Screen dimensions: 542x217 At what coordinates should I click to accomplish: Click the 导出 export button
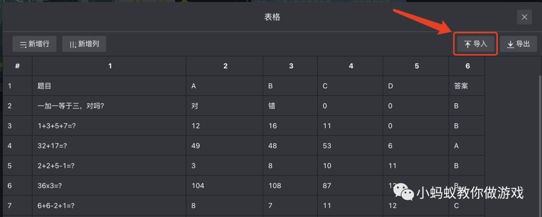click(518, 44)
